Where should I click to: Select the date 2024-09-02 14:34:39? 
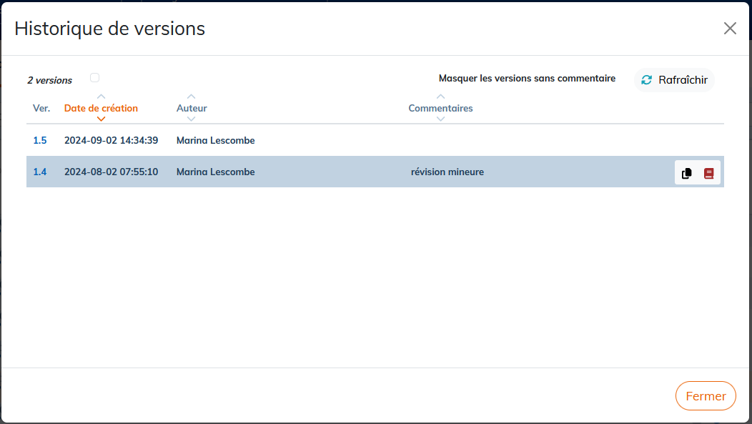point(112,140)
